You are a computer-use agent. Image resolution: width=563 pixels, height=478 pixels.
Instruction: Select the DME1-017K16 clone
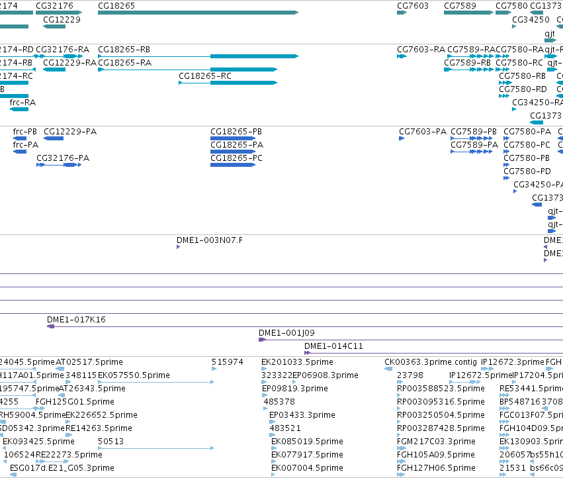(305, 326)
